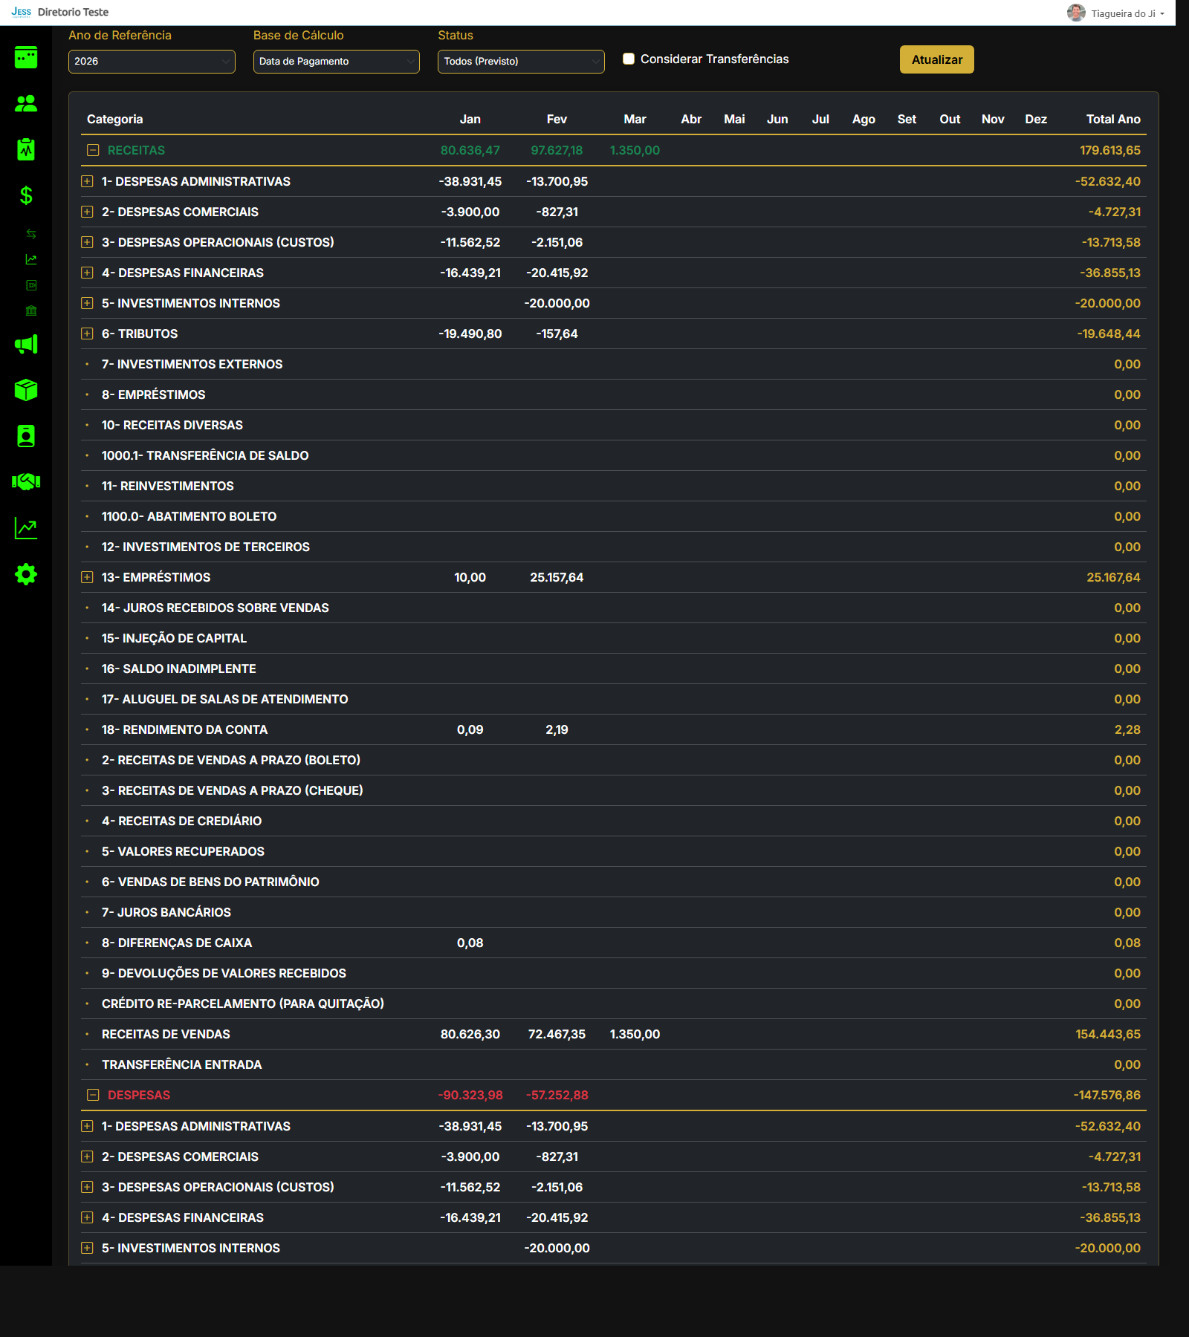Image resolution: width=1189 pixels, height=1337 pixels.
Task: Collapse the DESPESAS section
Action: pyautogui.click(x=93, y=1095)
